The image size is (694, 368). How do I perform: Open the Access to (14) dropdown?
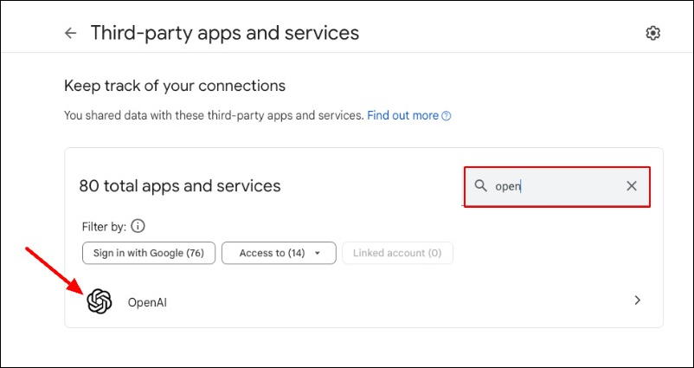pos(279,253)
